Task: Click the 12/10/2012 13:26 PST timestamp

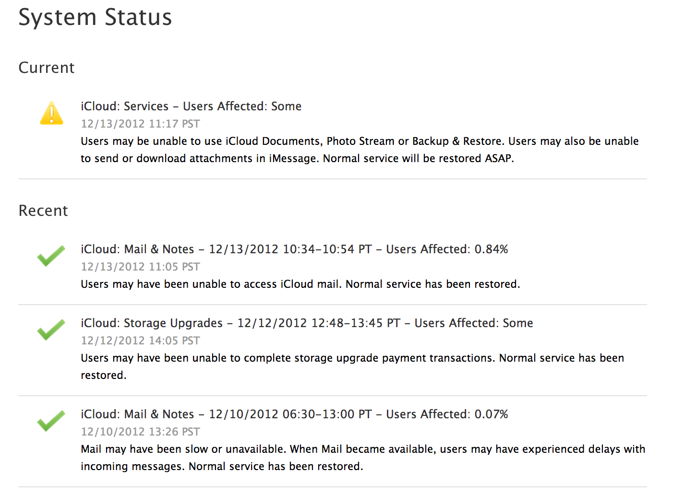Action: click(140, 432)
